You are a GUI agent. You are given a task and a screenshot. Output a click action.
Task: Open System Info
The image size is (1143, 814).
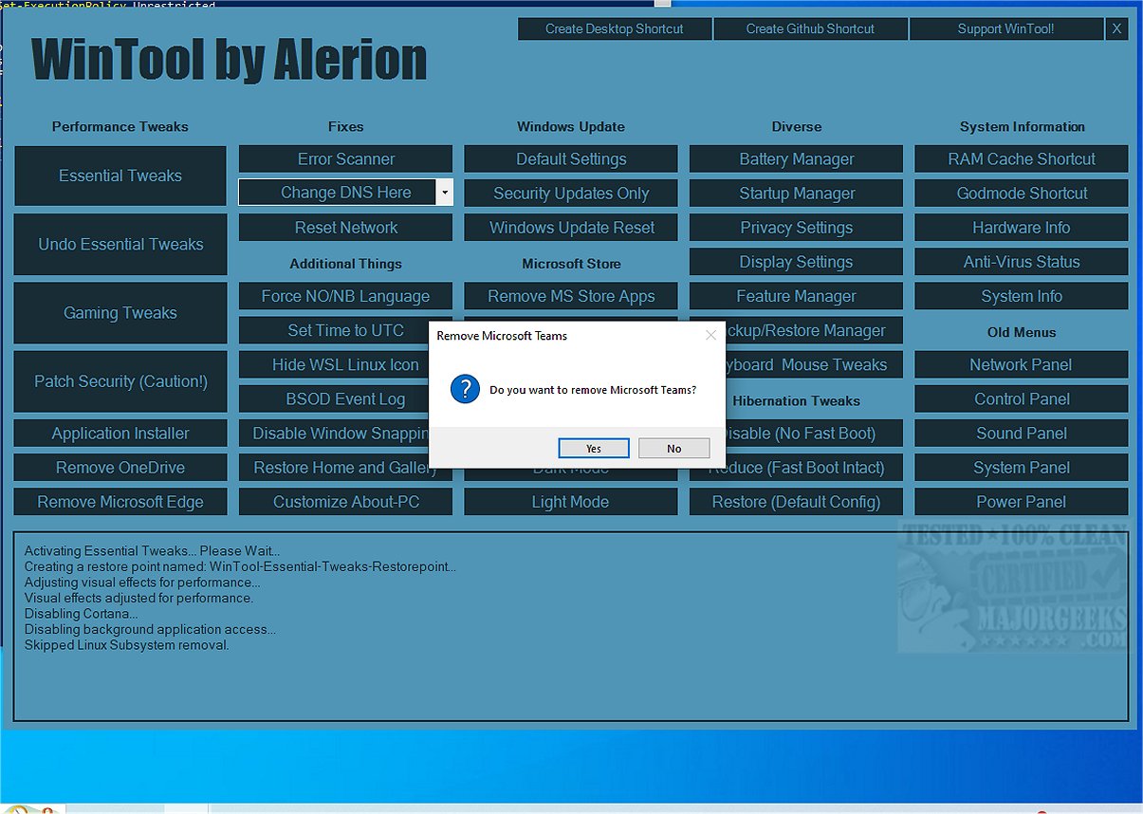pos(1022,296)
